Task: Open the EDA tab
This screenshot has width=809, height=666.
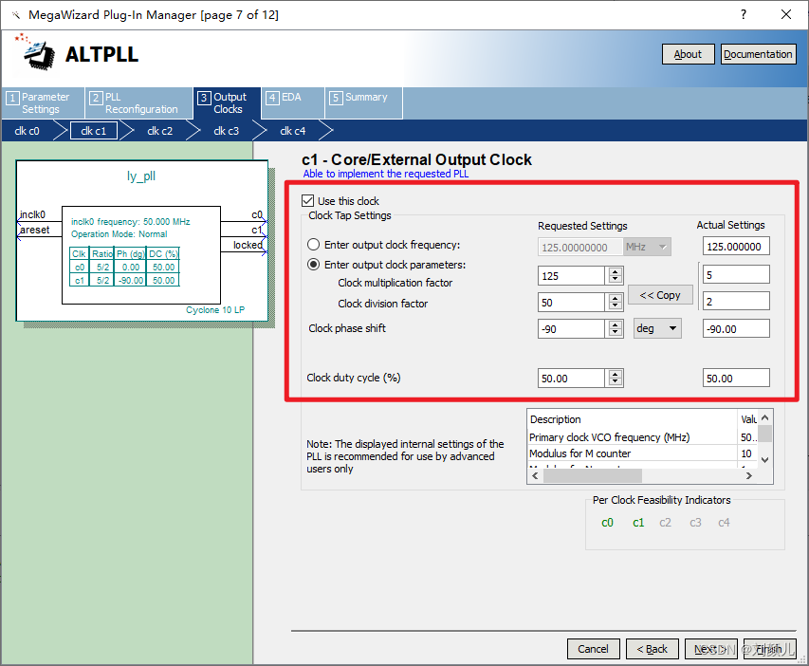Action: [x=292, y=102]
